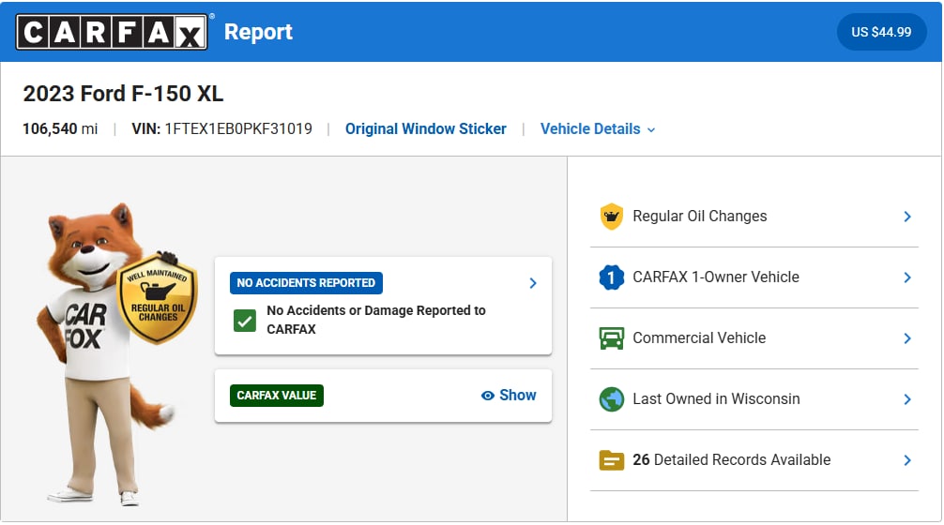944x525 pixels.
Task: Click the 1-Owner blue badge icon
Action: [x=611, y=277]
